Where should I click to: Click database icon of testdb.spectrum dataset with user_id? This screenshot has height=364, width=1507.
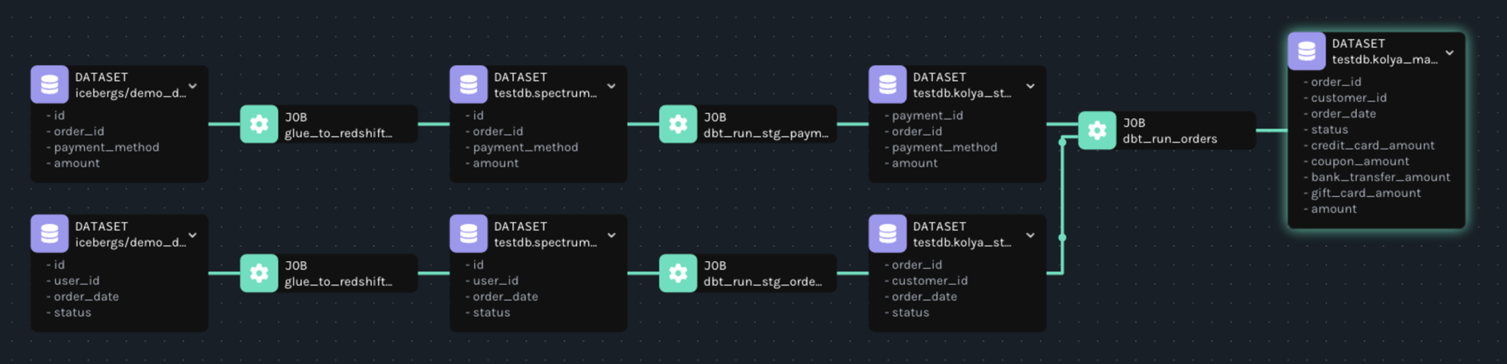click(468, 233)
